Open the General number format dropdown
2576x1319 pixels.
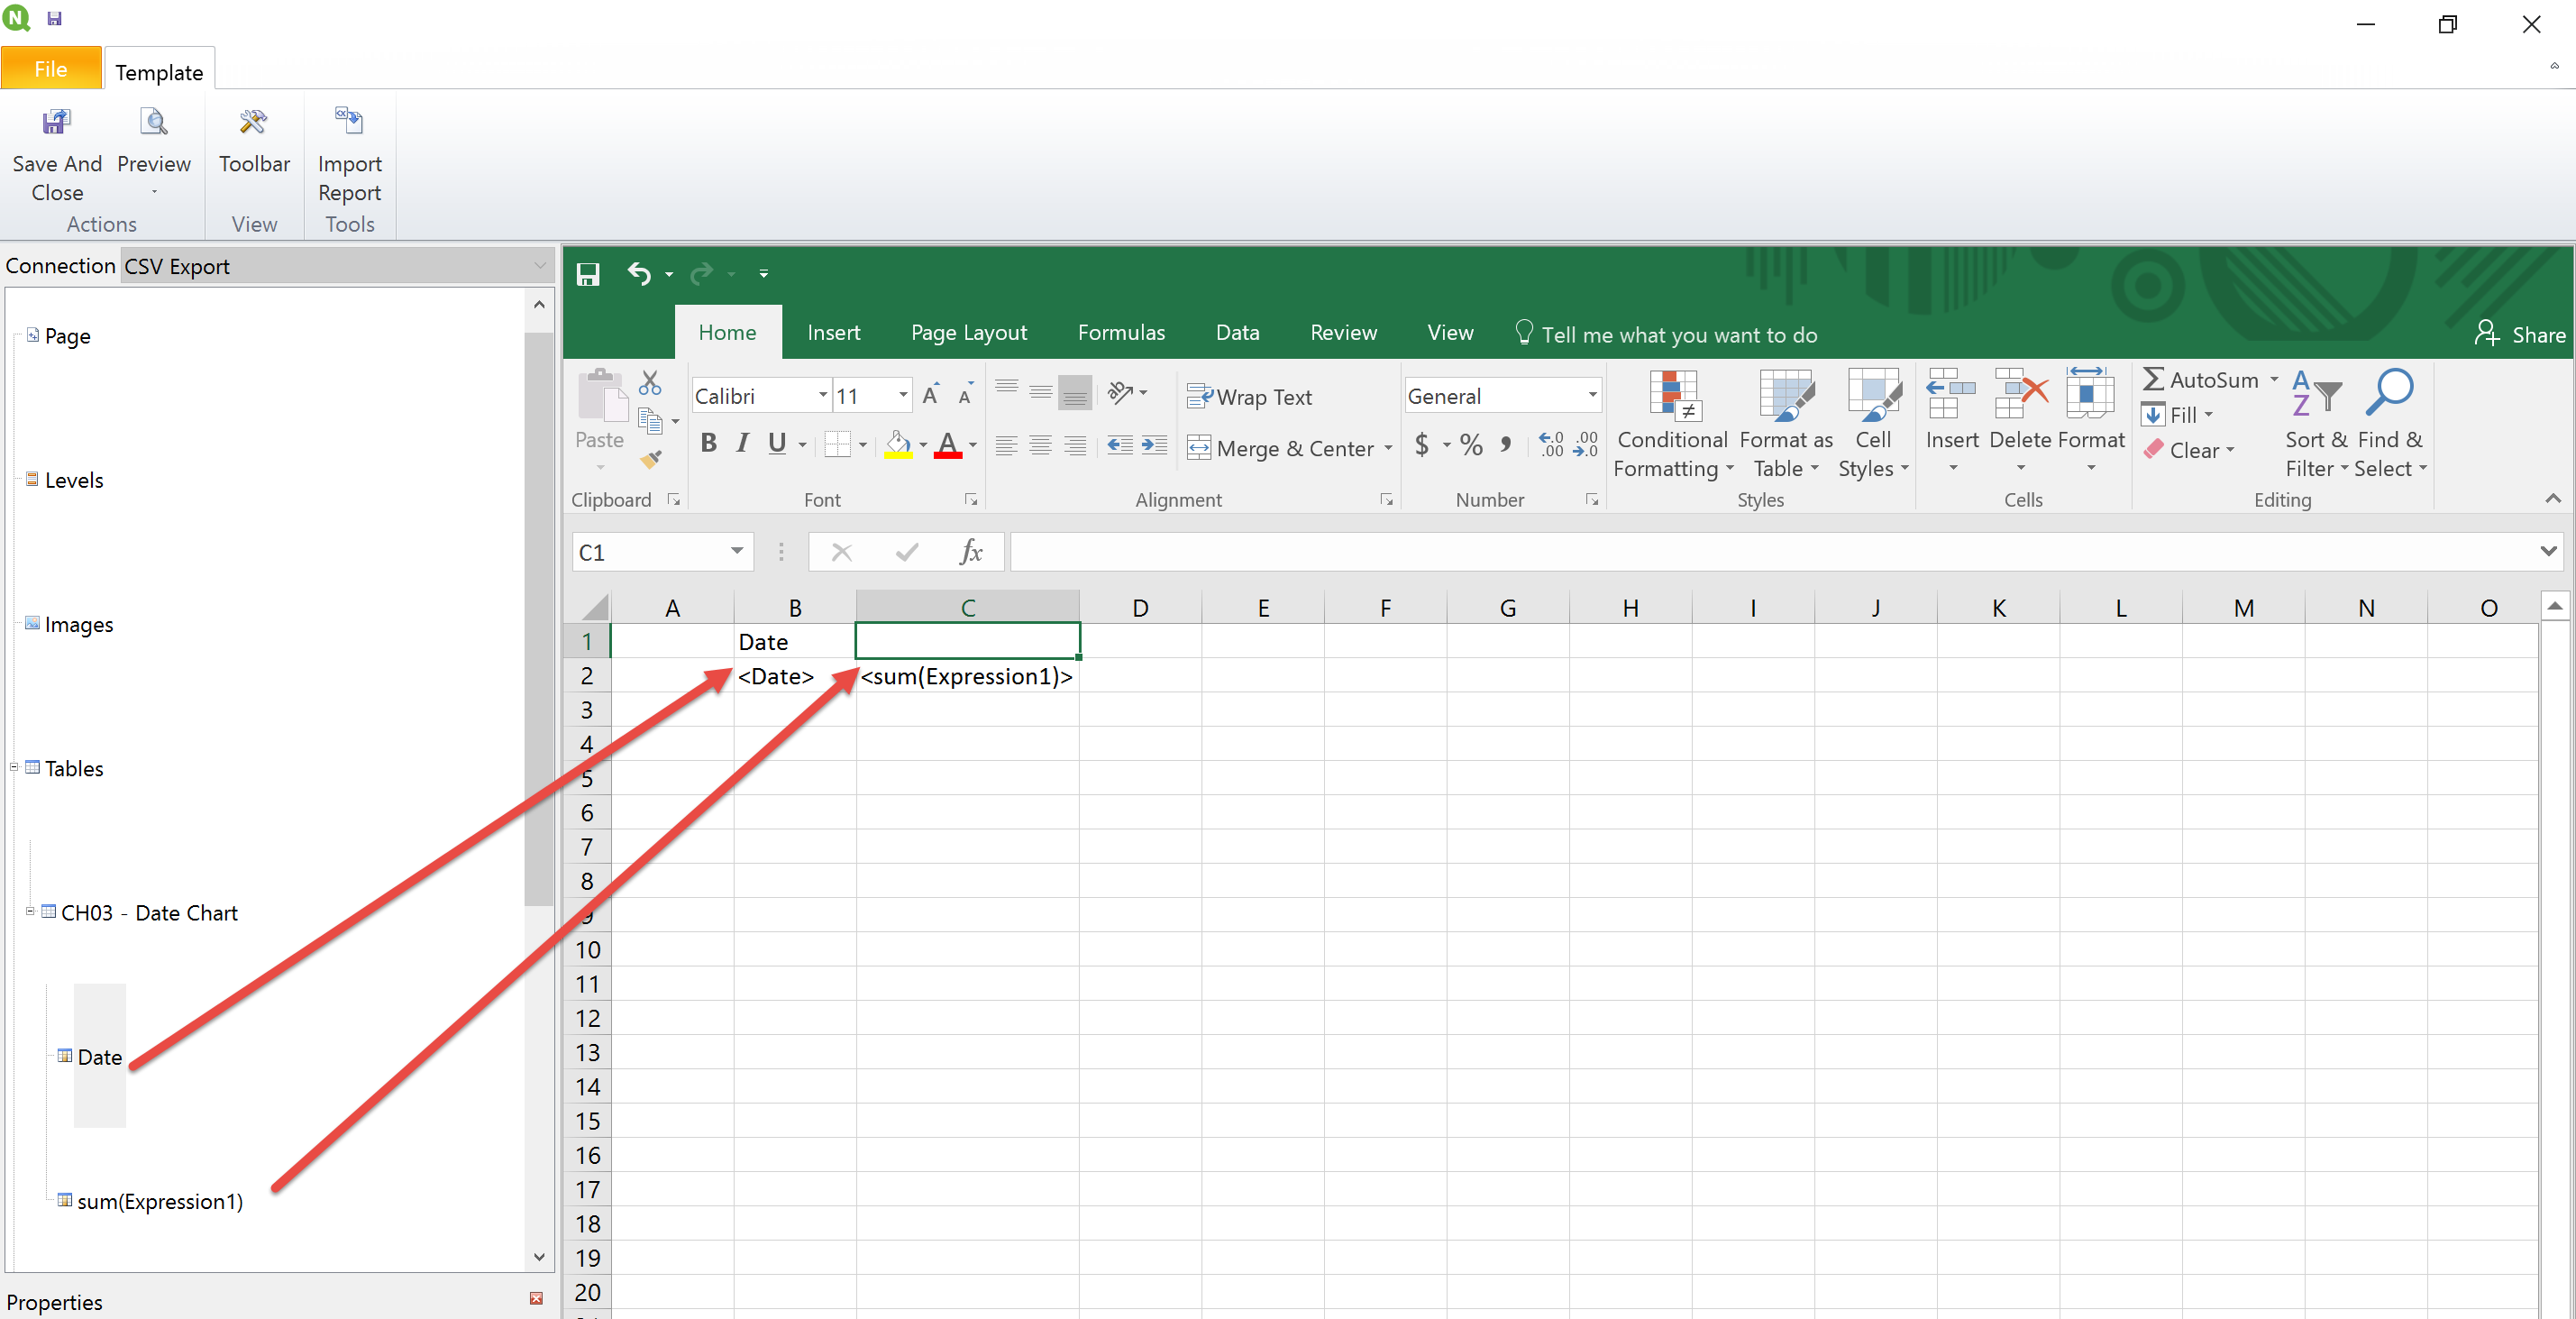pos(1592,395)
